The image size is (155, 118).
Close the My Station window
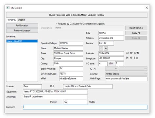147,8
